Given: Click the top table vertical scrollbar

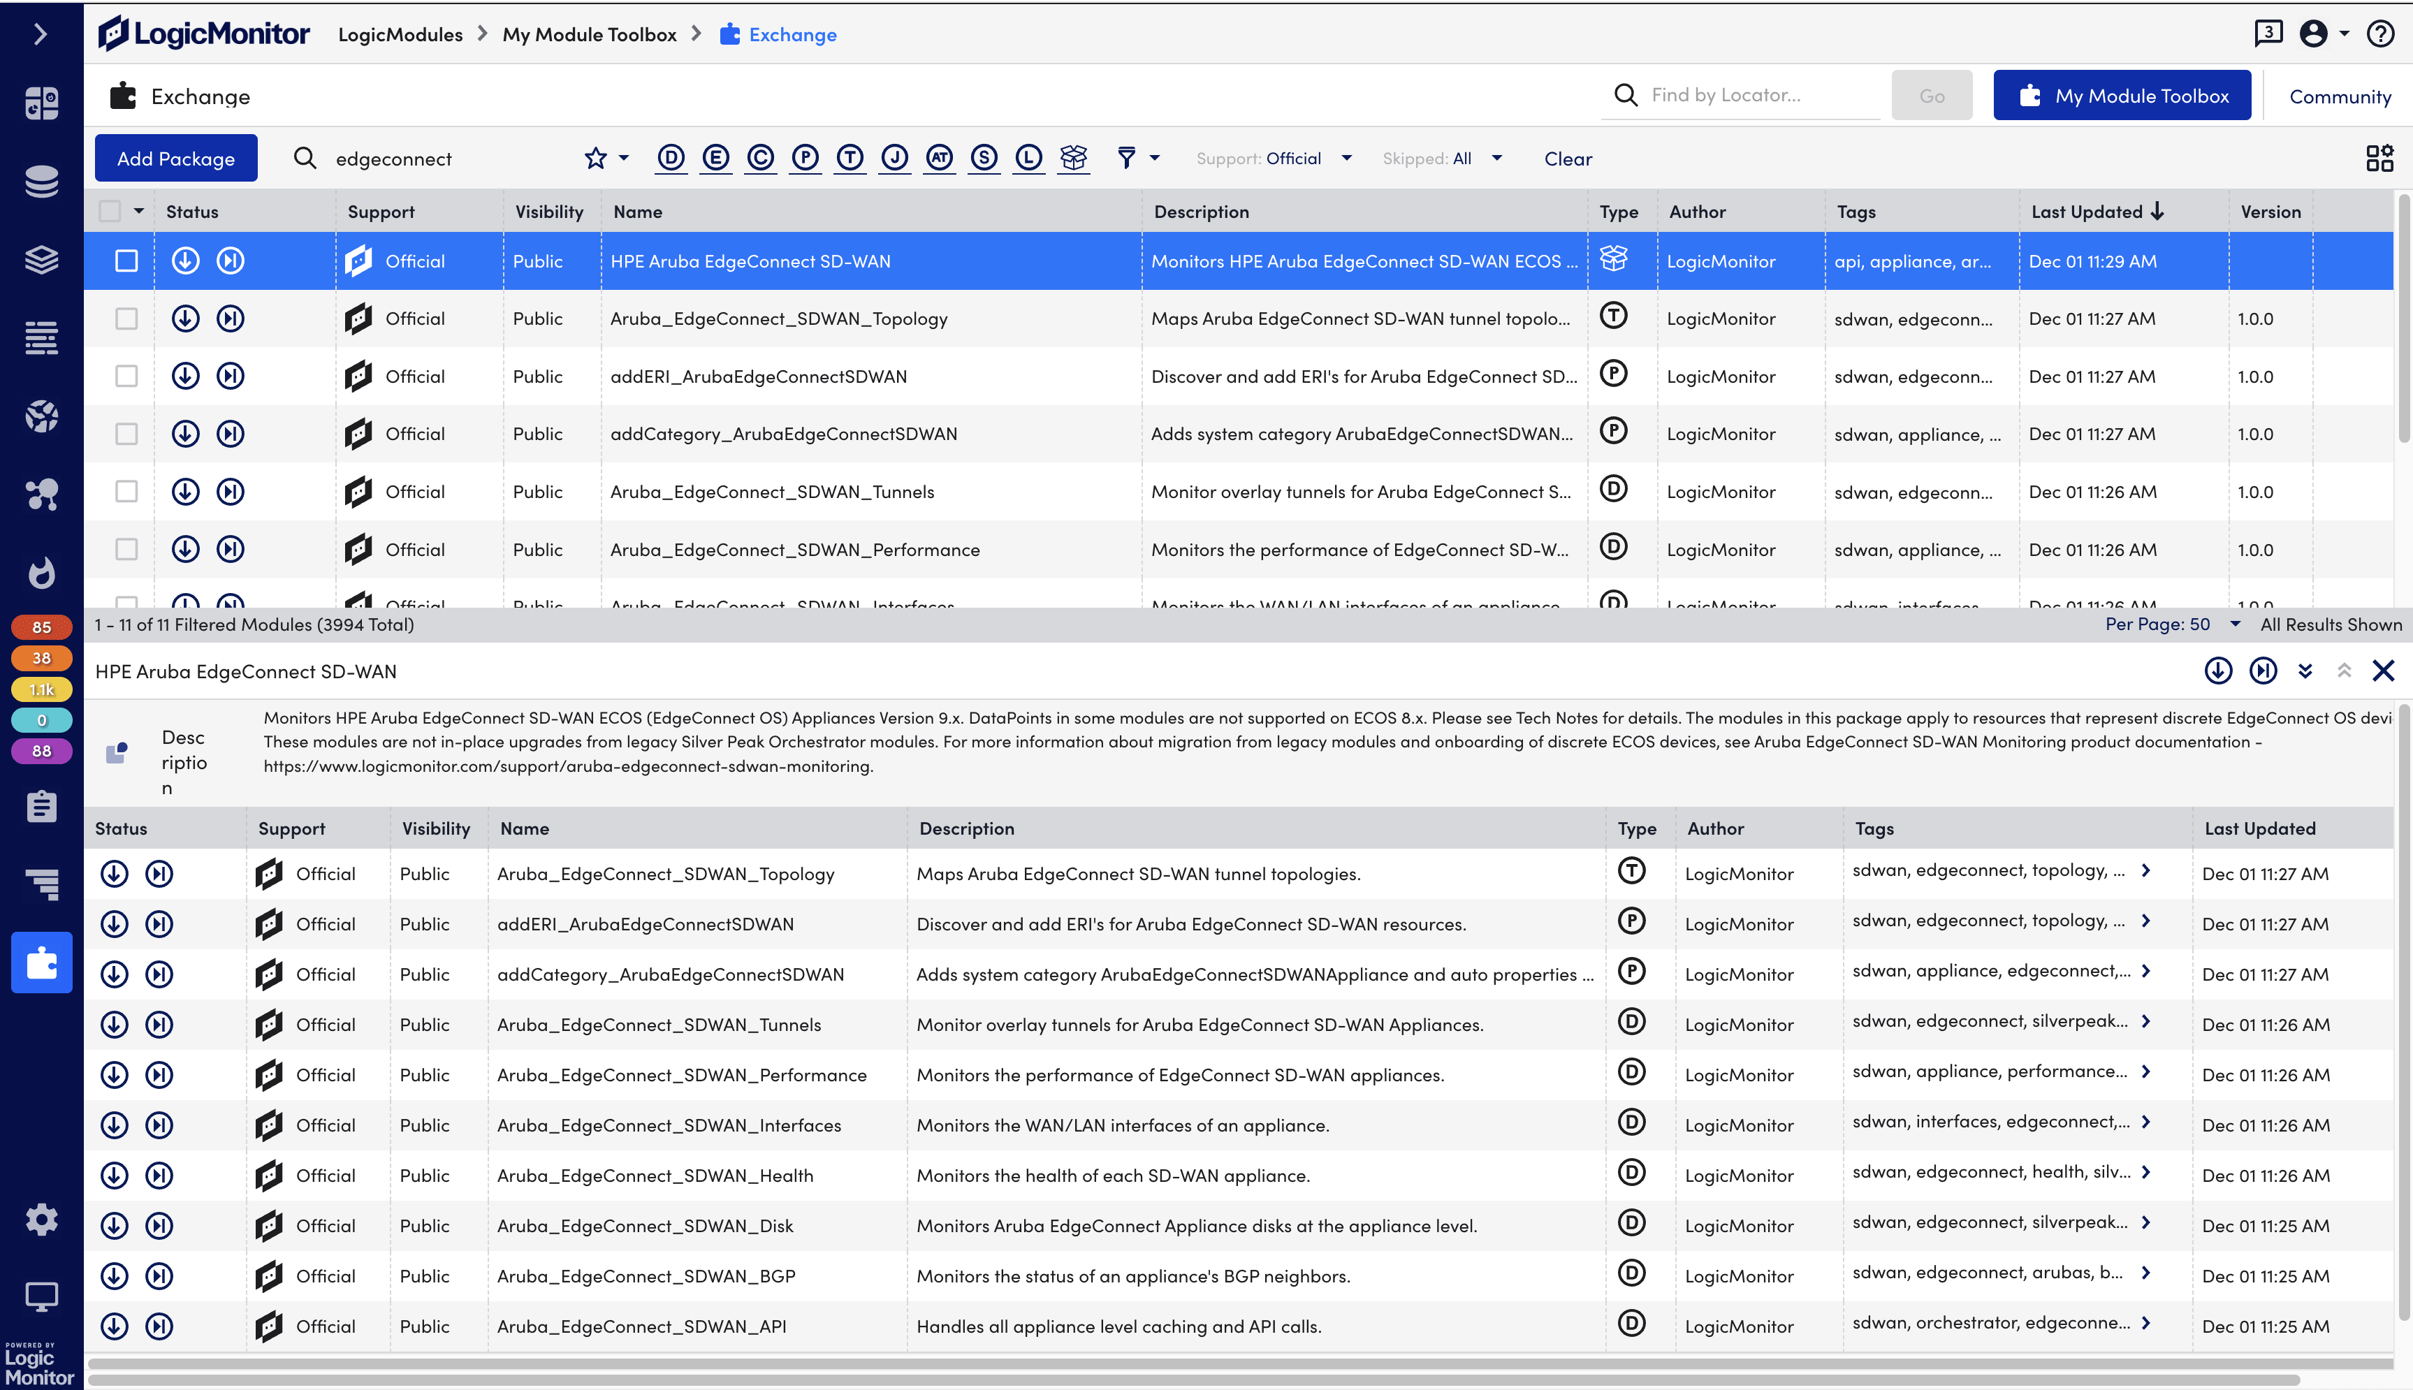Looking at the screenshot, I should pyautogui.click(x=2403, y=318).
